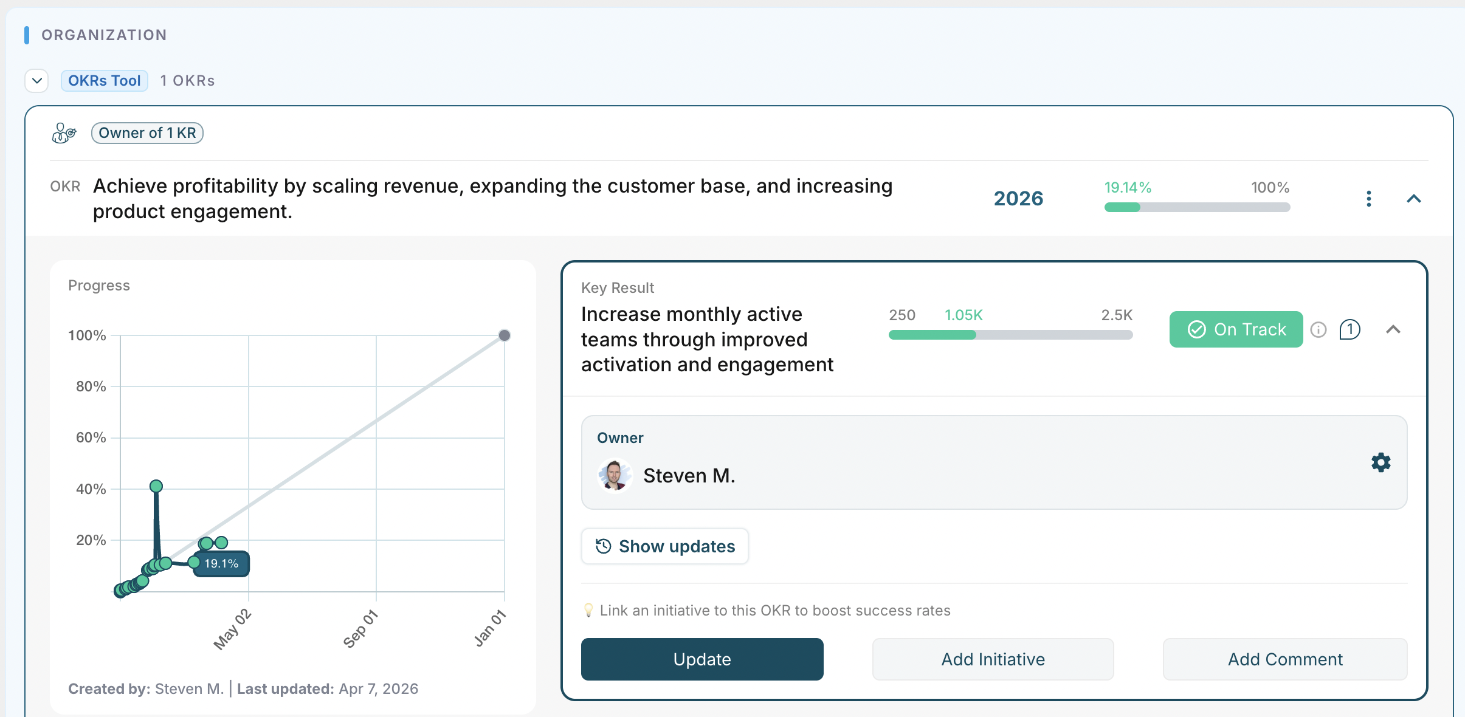Click the key result progress bar
This screenshot has height=717, width=1465.
click(1010, 335)
